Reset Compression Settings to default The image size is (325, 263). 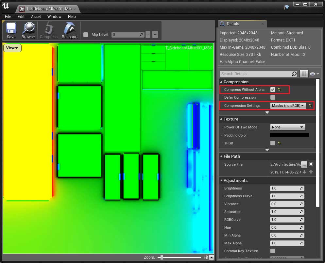point(310,106)
